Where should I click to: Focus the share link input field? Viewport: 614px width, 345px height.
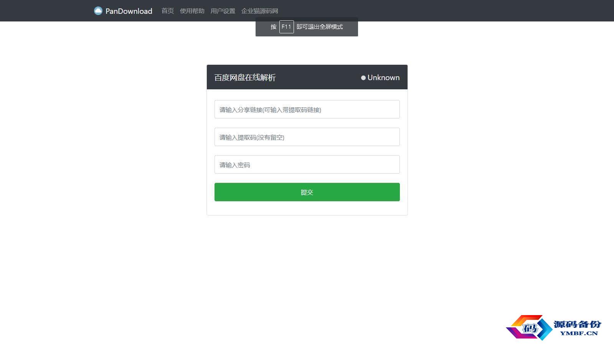click(x=307, y=109)
